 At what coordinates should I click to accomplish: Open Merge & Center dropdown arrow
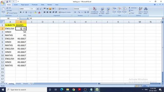pos(72,12)
